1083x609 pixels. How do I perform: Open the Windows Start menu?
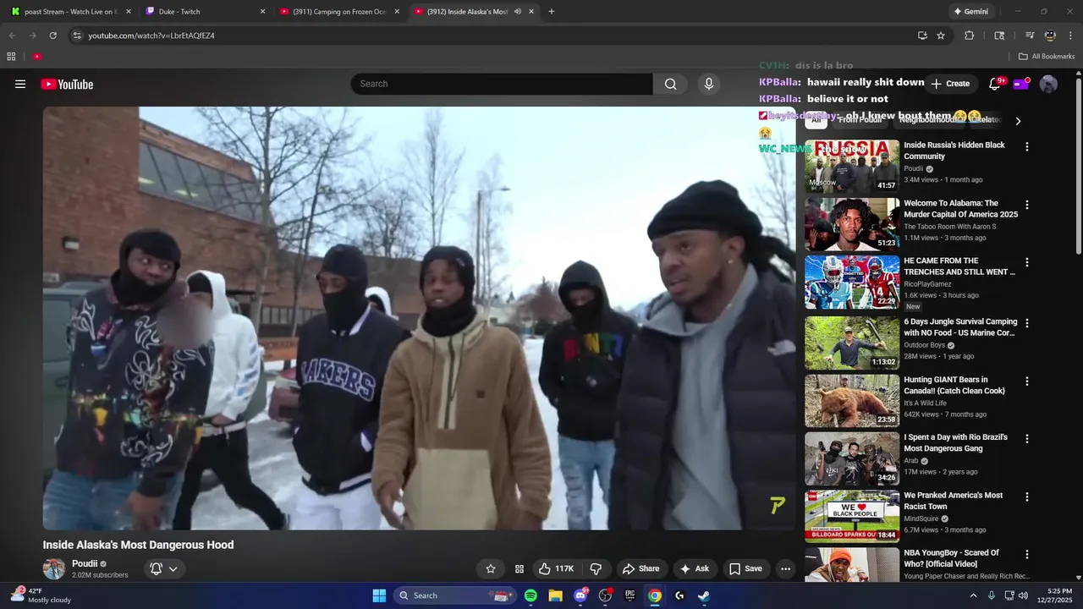click(x=379, y=595)
